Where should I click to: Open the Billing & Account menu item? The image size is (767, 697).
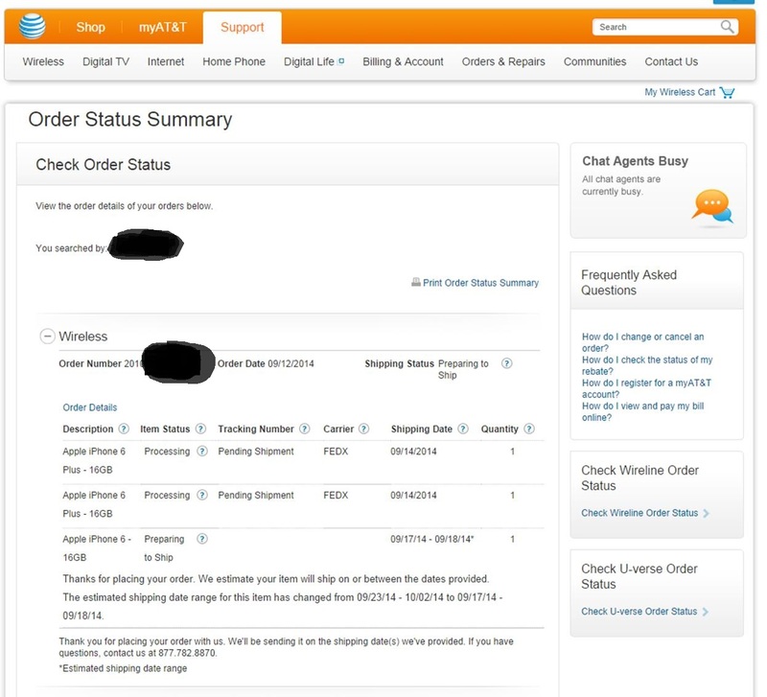pos(403,61)
